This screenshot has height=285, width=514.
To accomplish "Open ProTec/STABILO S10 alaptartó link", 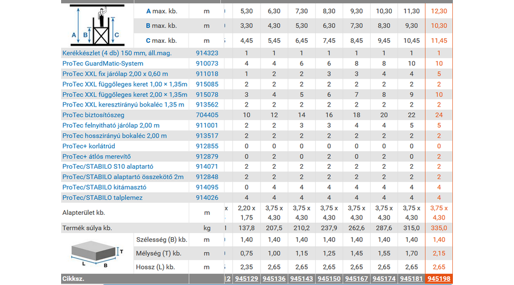I will tap(107, 166).
